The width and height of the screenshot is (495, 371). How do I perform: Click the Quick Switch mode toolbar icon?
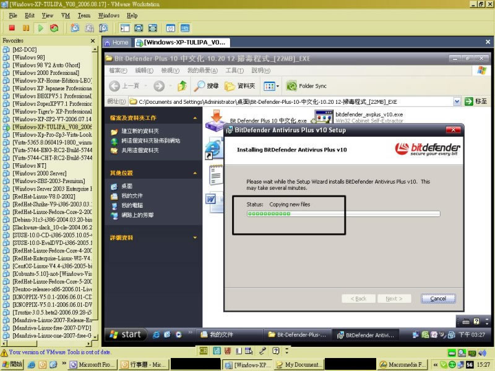139,28
